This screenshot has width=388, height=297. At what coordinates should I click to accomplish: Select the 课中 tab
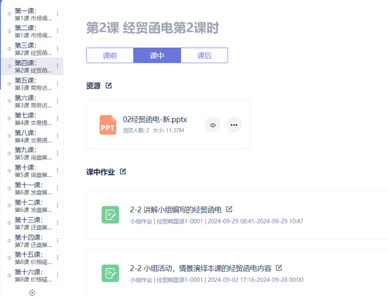157,56
